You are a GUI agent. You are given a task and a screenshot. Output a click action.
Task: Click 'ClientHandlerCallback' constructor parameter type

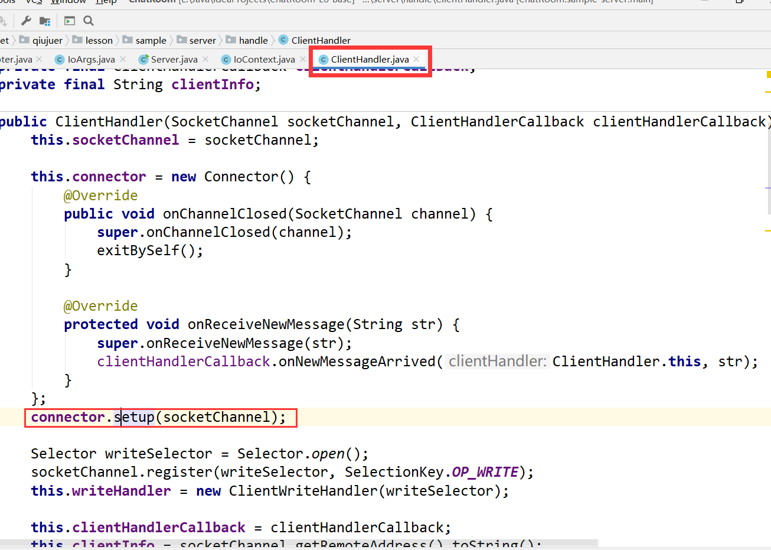coord(497,122)
